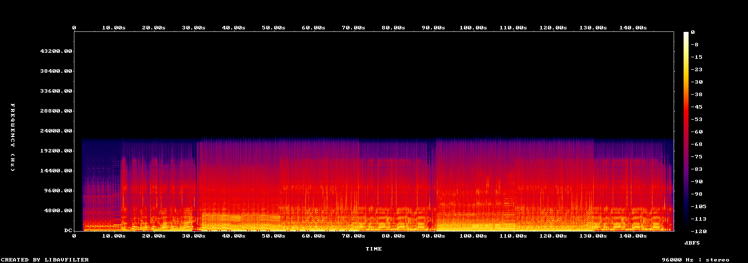
Task: Click the 140.00s label on the bottom axis
Action: coord(633,236)
